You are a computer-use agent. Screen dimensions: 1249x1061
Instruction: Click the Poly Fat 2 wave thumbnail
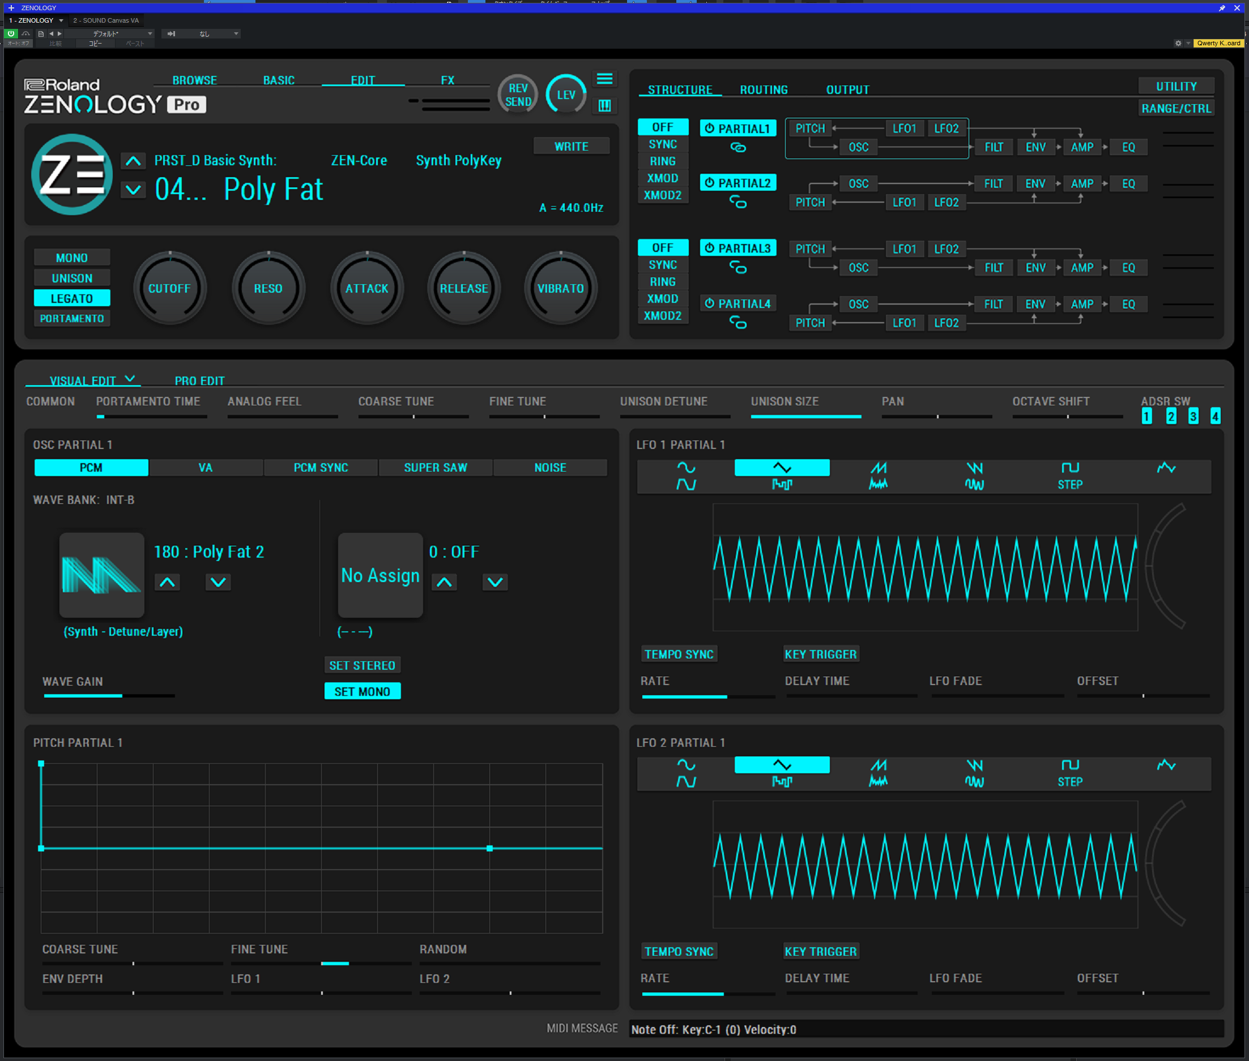(102, 575)
